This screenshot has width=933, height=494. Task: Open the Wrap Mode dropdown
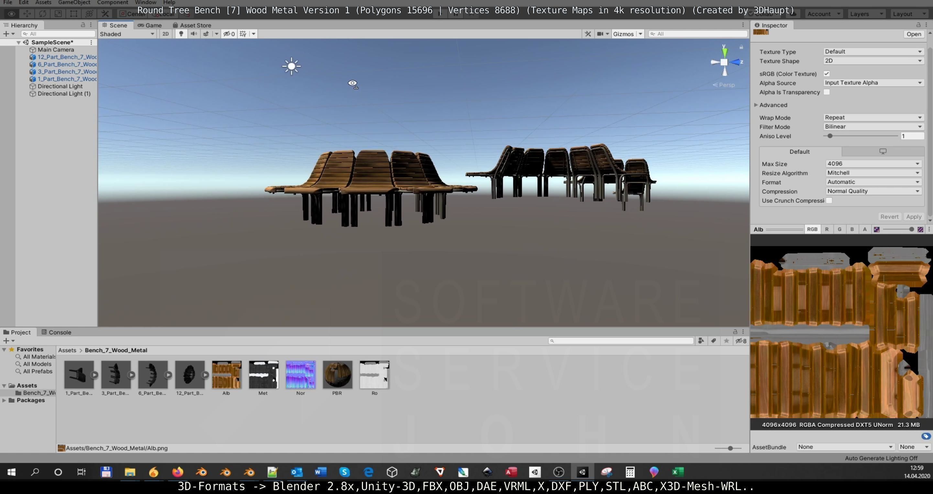coord(873,117)
